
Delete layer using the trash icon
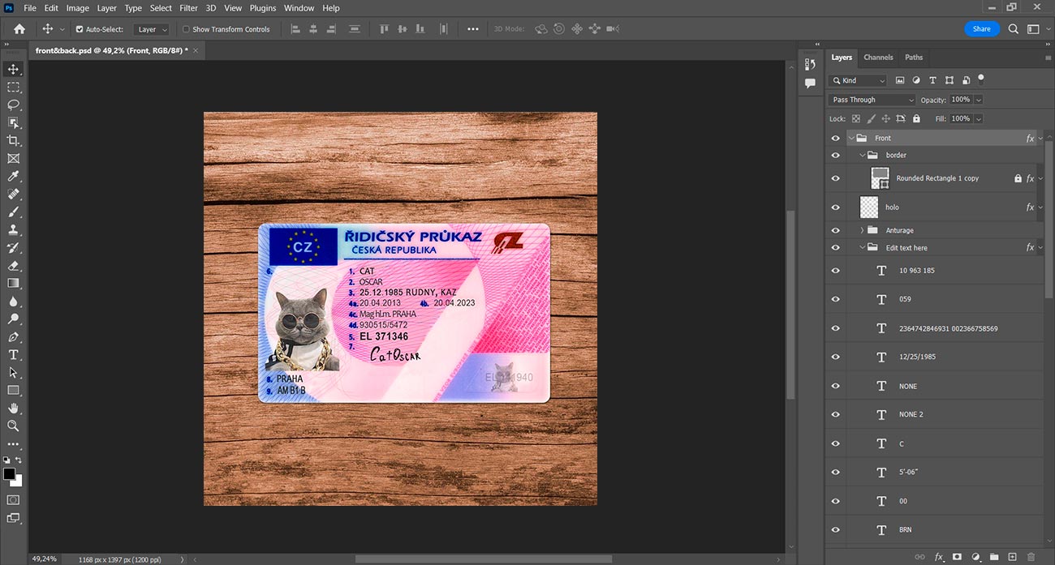(x=1031, y=557)
